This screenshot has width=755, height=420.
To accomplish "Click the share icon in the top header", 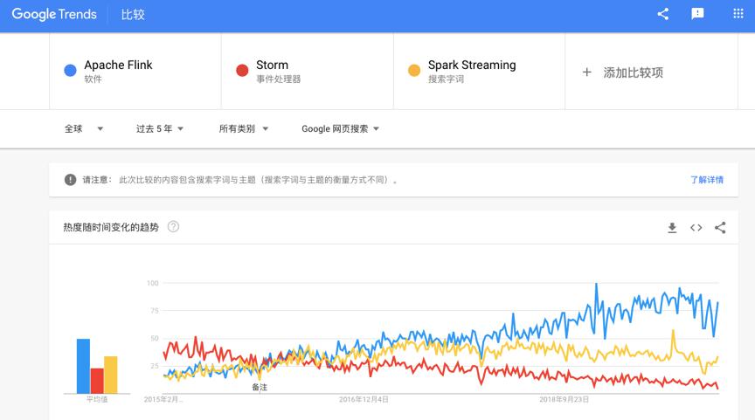I will pyautogui.click(x=663, y=14).
